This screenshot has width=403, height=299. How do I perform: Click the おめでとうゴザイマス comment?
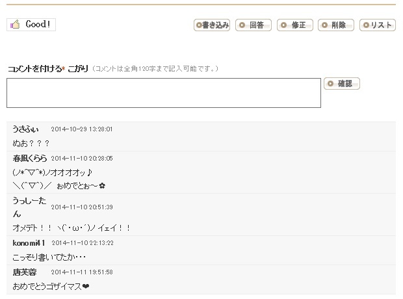(51, 286)
